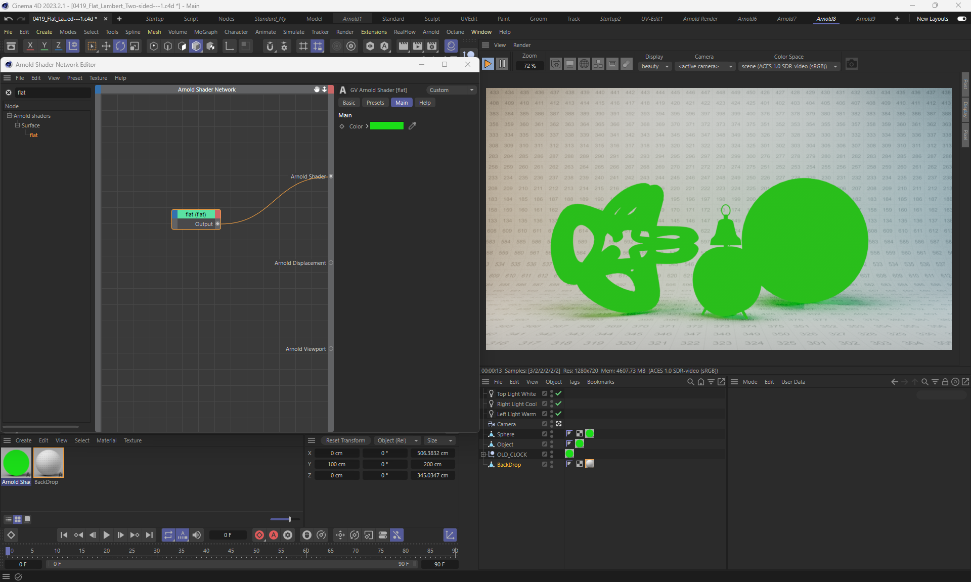Viewport: 971px width, 582px height.
Task: Toggle the New Layouts switch
Action: click(x=962, y=19)
